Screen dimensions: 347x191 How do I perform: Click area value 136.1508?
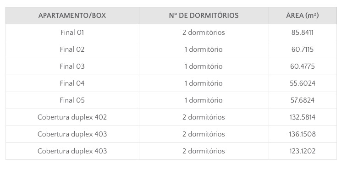pyautogui.click(x=302, y=134)
